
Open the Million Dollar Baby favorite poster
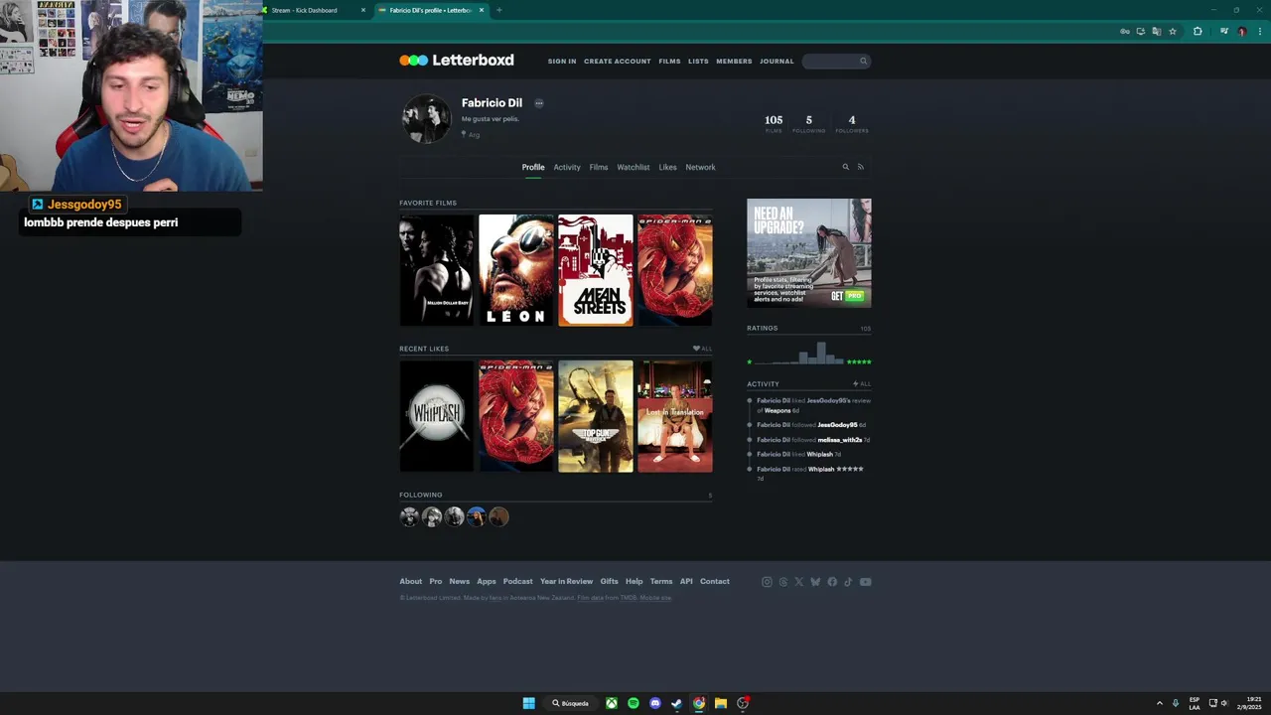click(437, 270)
